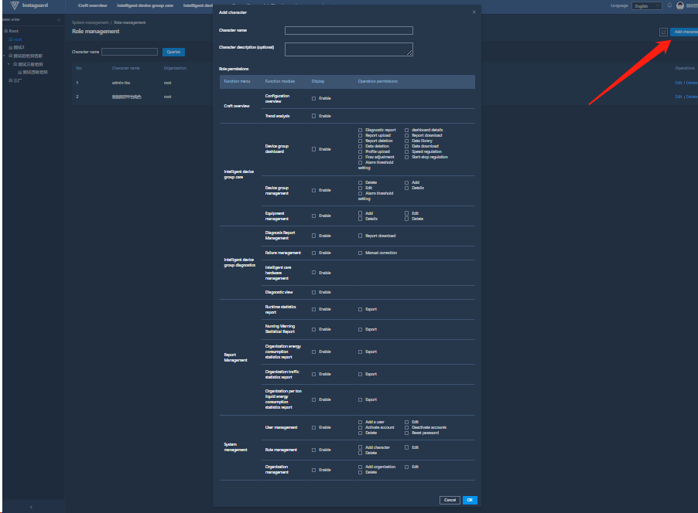This screenshot has height=513, width=698.
Task: Check Manual correction permission
Action: click(360, 253)
